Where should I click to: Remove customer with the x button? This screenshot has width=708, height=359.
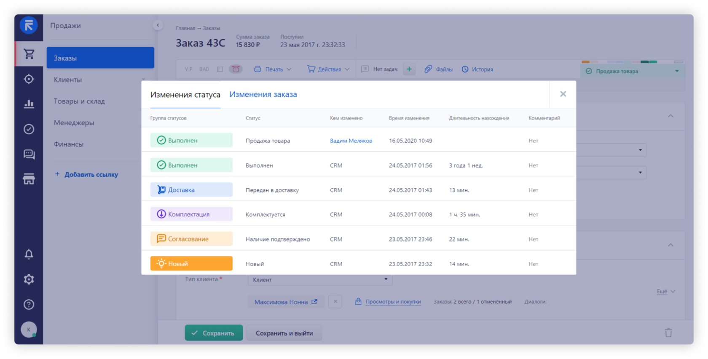(335, 302)
